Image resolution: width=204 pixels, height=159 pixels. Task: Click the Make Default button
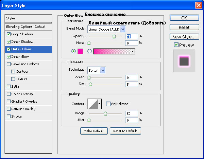[94, 131]
